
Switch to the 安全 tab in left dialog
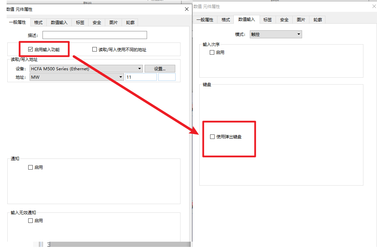click(97, 22)
